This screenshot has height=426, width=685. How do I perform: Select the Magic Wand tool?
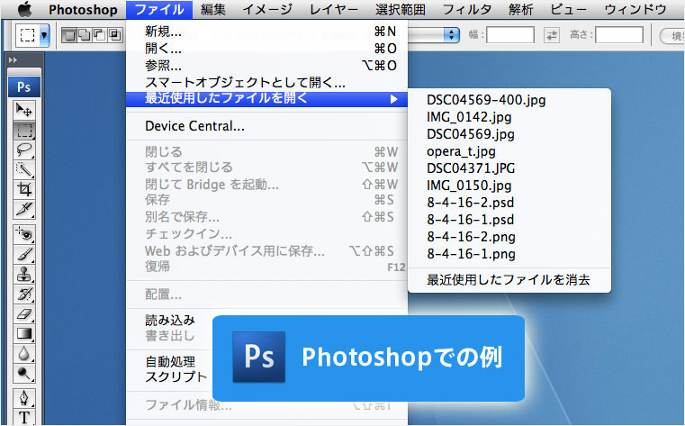(24, 169)
